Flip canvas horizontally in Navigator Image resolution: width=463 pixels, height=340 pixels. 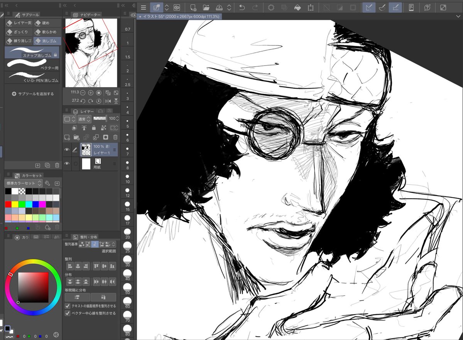point(108,101)
